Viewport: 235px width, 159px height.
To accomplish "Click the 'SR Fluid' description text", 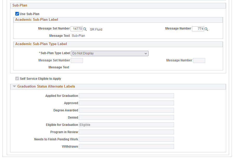I will tap(96, 30).
